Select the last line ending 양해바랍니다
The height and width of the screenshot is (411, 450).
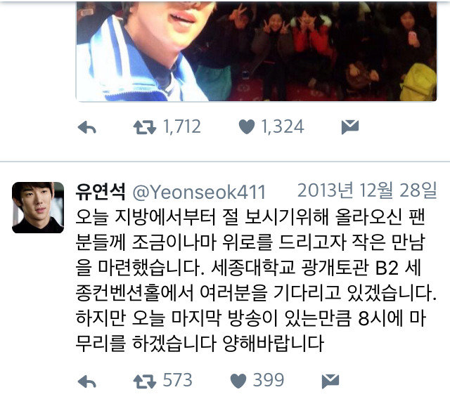tap(200, 343)
